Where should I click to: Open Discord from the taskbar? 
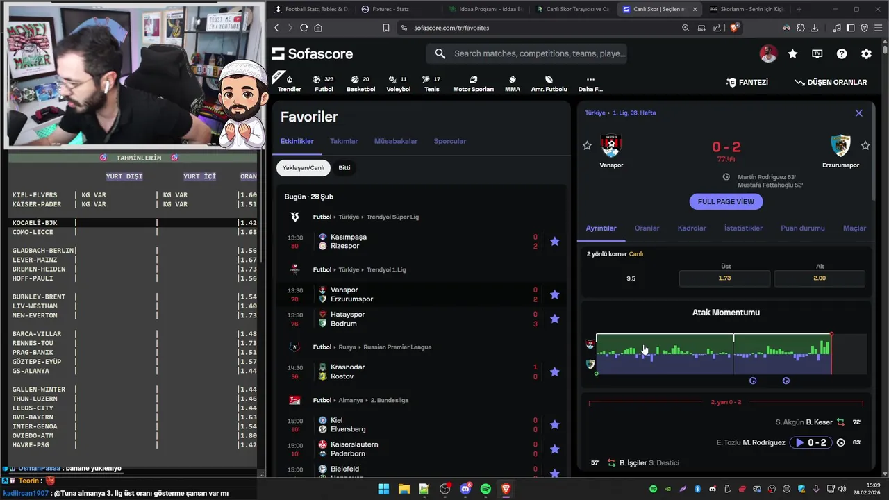coord(465,489)
